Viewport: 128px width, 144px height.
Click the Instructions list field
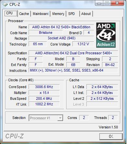(x=73, y=71)
